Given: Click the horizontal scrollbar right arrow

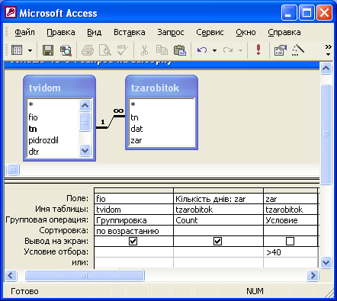Looking at the screenshot, I should point(313,275).
